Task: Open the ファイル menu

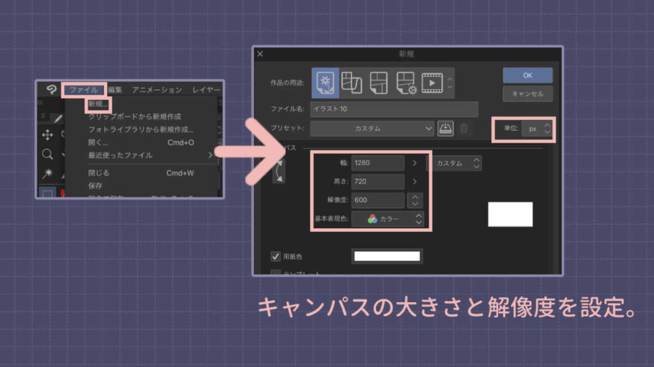Action: 84,89
